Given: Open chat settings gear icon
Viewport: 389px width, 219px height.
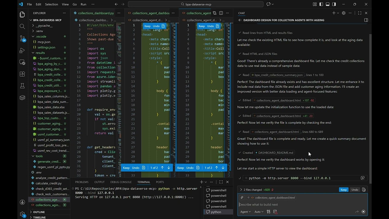Looking at the screenshot, I should [x=344, y=13].
